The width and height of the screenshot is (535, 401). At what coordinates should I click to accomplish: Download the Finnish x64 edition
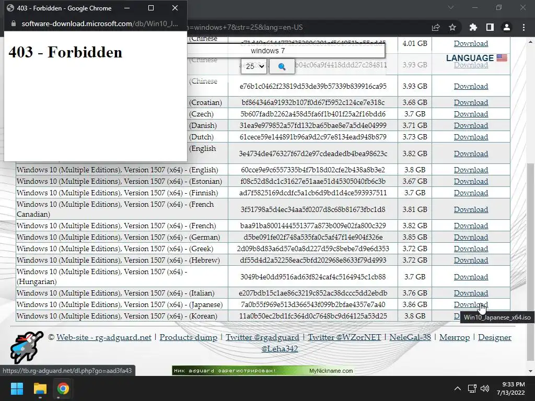471,193
